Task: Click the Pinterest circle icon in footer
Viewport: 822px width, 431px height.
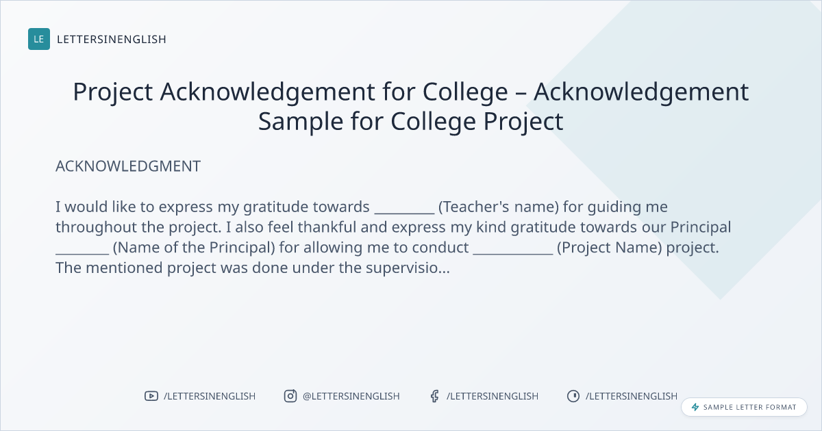Action: (x=573, y=396)
